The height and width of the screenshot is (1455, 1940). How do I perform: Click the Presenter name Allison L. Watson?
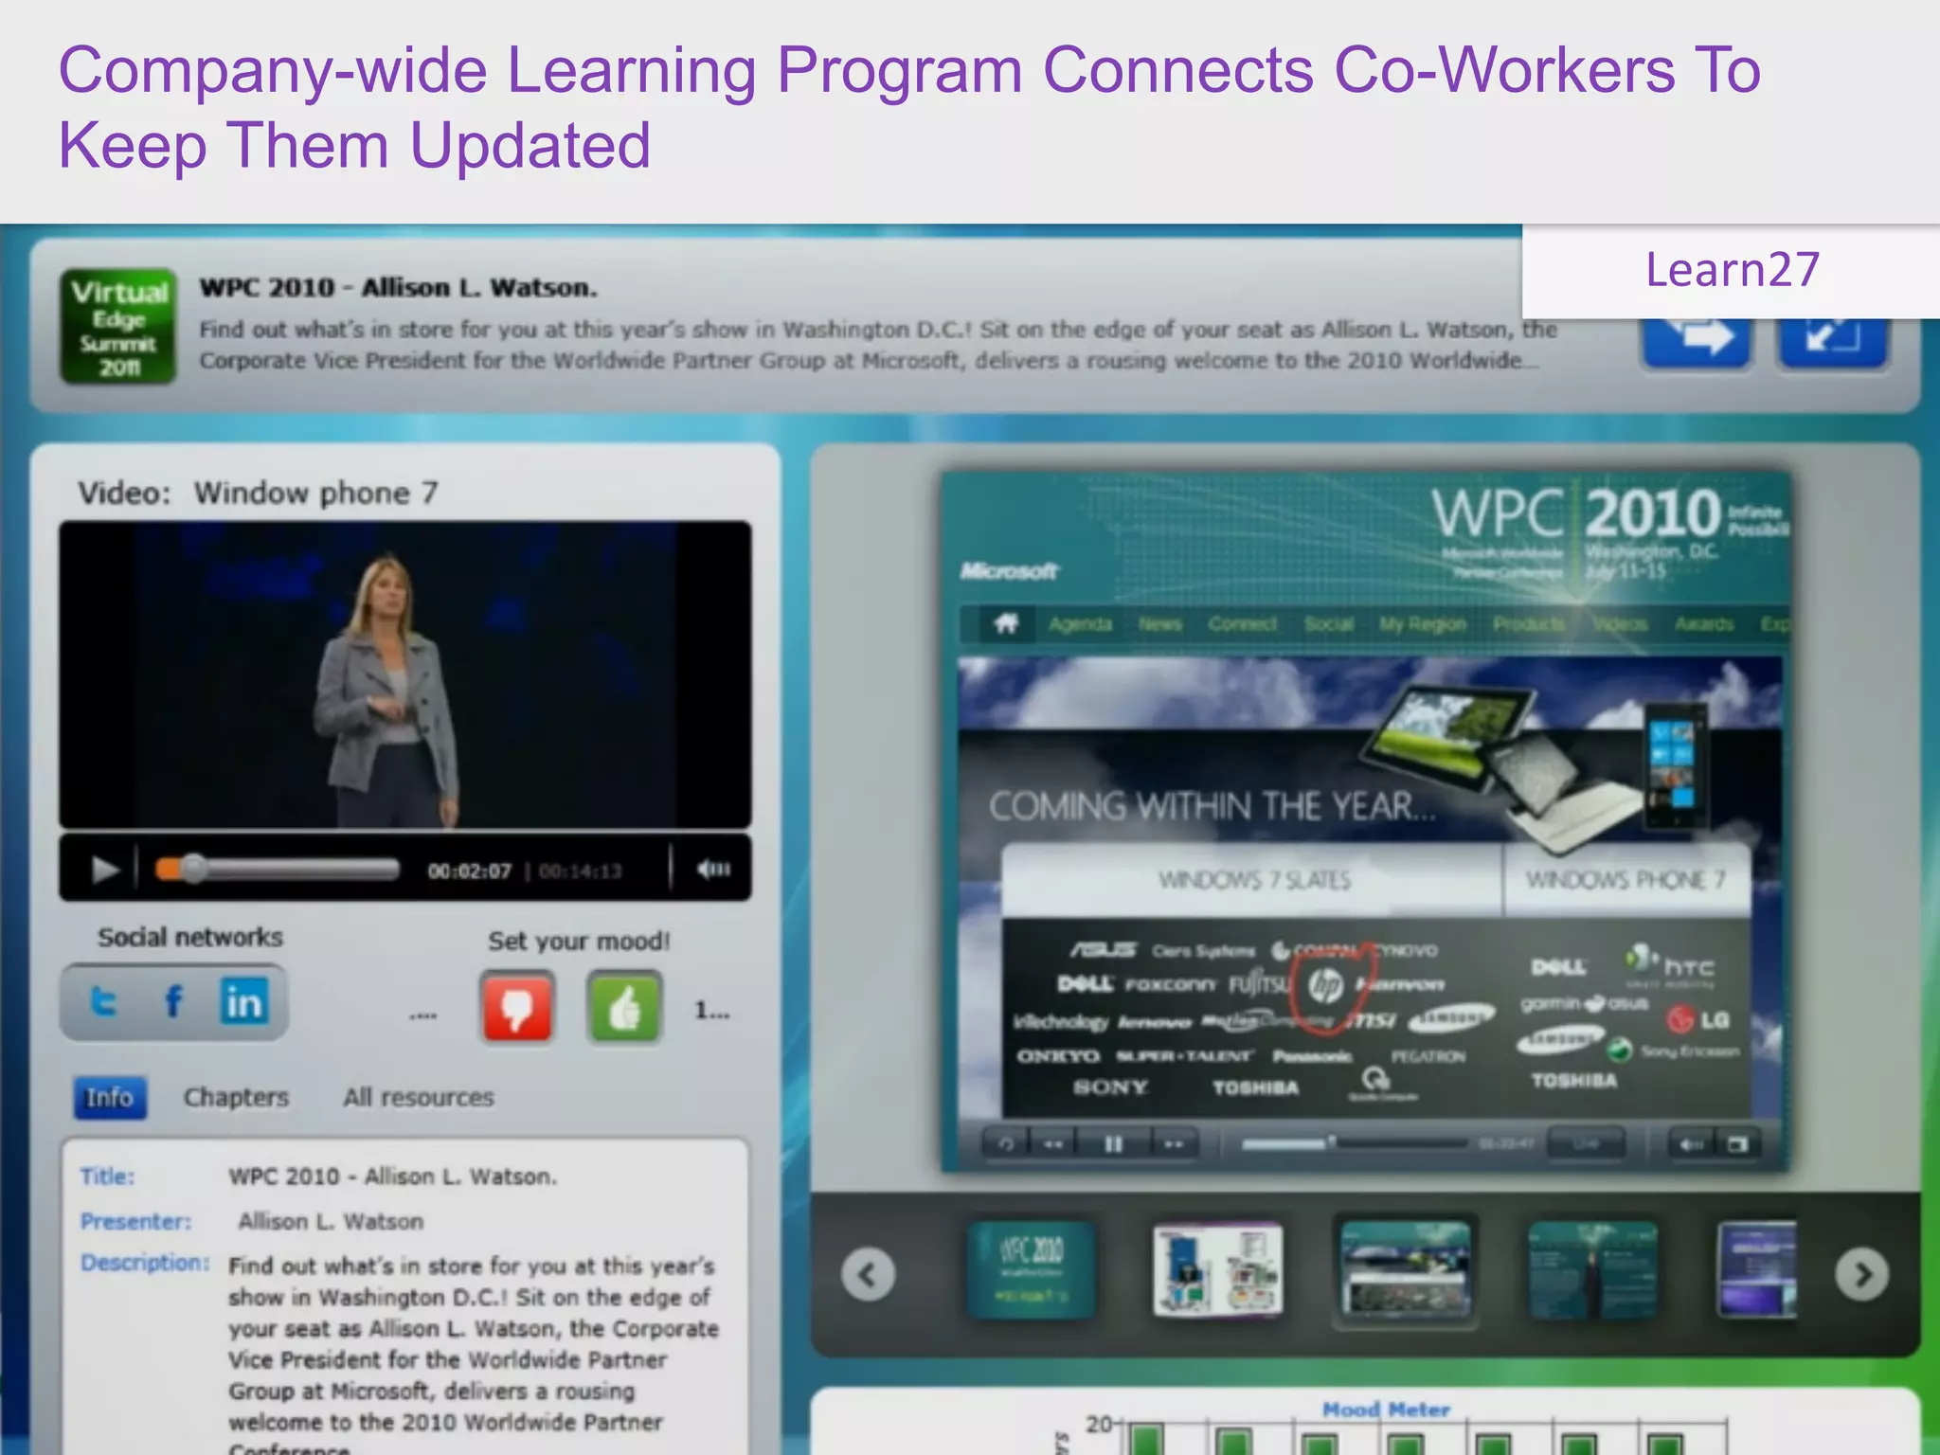[x=331, y=1221]
